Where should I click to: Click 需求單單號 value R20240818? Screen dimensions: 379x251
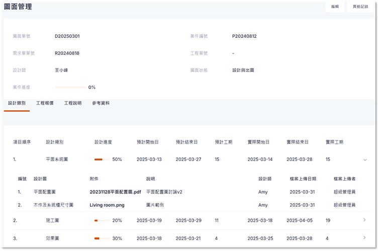pyautogui.click(x=67, y=53)
